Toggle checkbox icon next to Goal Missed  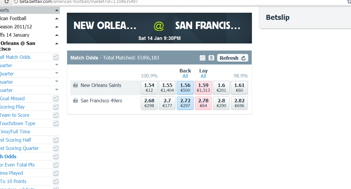[x=56, y=98]
